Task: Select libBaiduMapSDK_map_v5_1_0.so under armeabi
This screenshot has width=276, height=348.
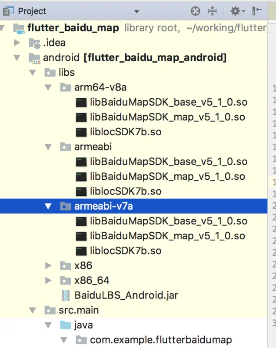Action: click(134, 177)
